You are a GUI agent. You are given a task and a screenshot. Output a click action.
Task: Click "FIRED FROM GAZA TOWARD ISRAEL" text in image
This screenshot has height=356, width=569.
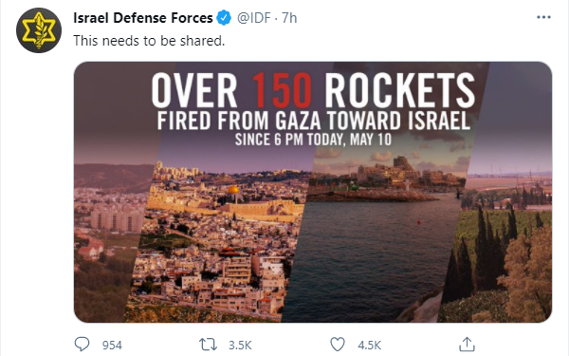pyautogui.click(x=314, y=121)
